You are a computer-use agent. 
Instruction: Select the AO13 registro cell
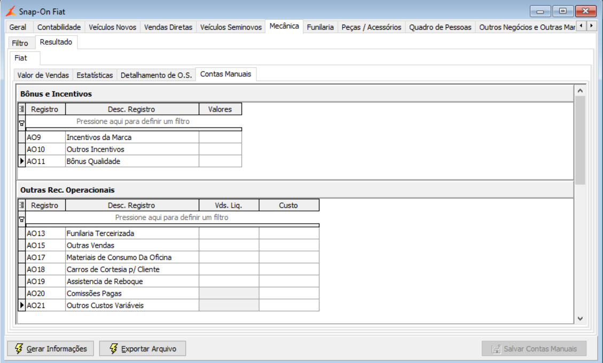tap(45, 233)
